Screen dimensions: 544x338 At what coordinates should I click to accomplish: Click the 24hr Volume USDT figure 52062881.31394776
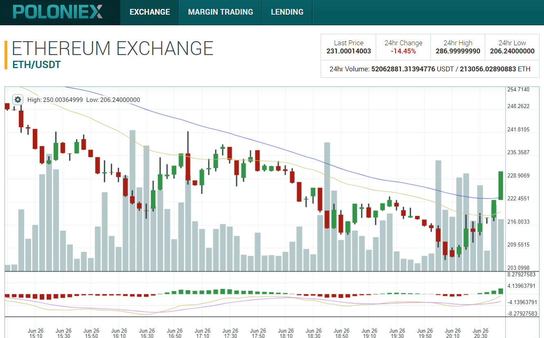click(x=403, y=69)
